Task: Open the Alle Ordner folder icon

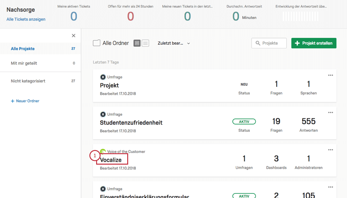Action: (97, 43)
